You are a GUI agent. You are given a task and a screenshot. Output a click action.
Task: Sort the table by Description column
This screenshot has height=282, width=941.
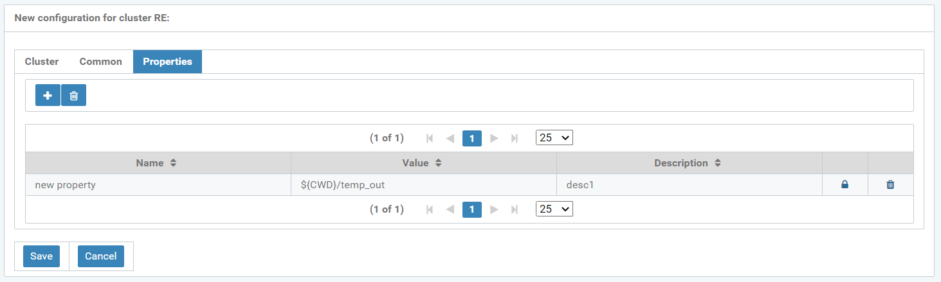tap(689, 163)
